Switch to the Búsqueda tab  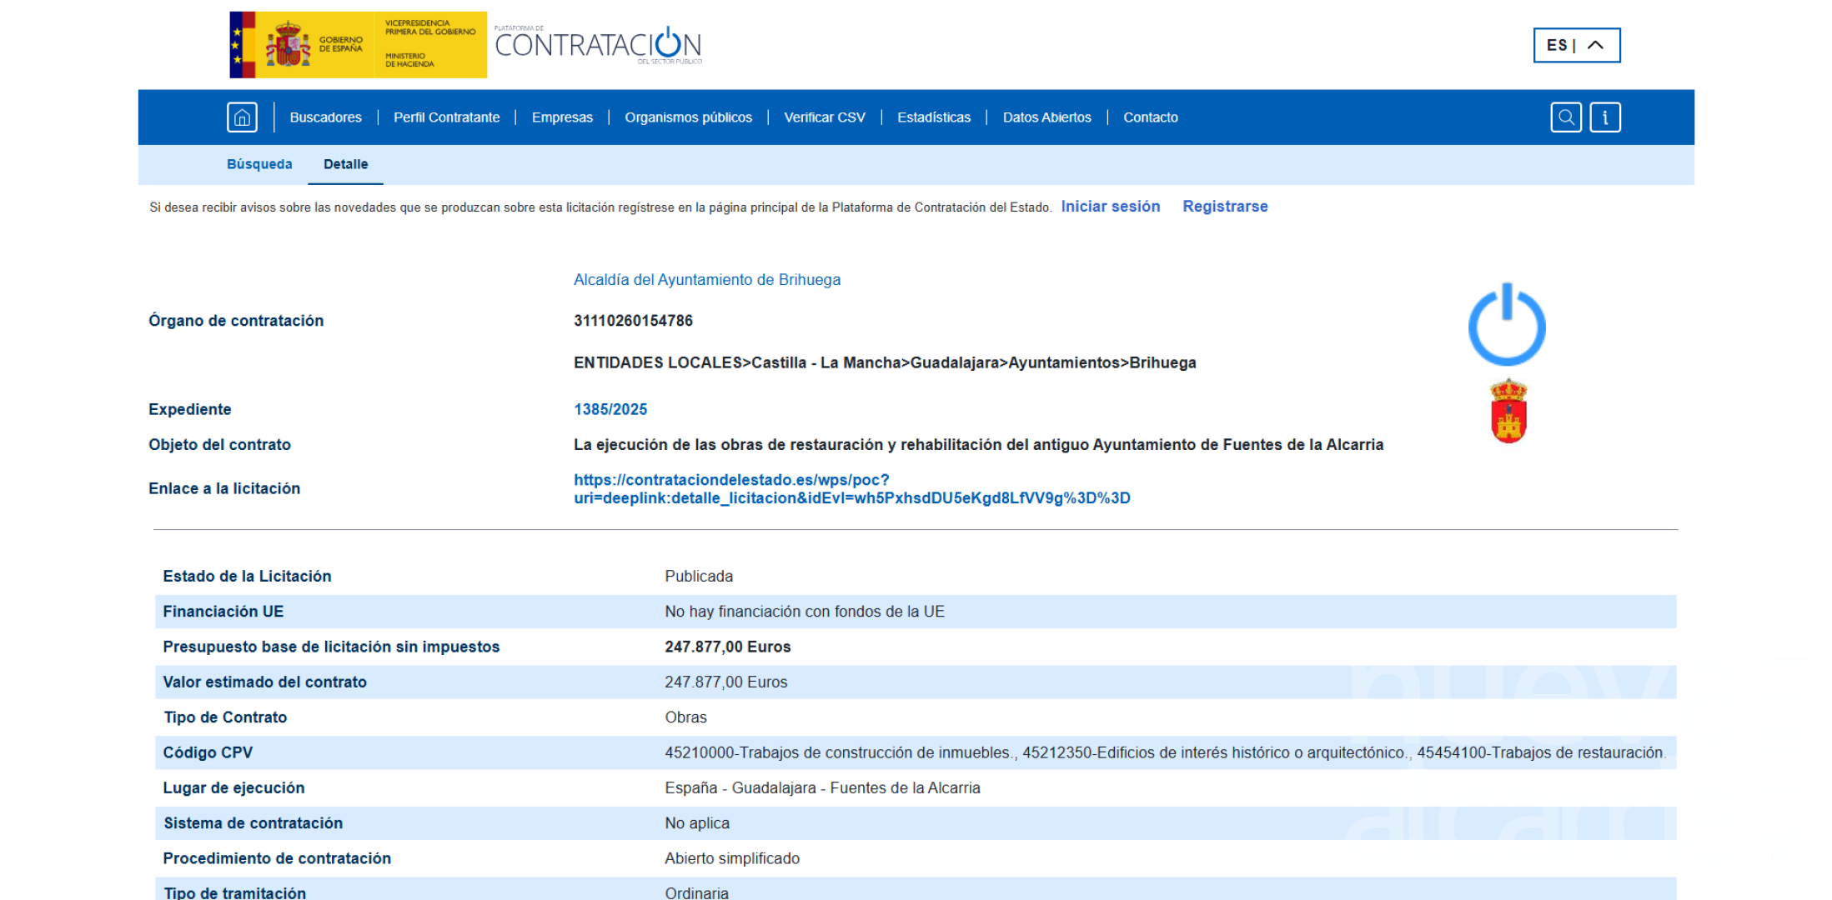259,164
